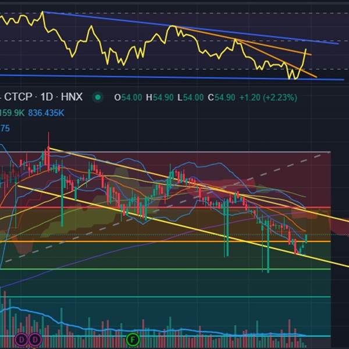The height and width of the screenshot is (349, 349).
Task: Click the high price value H54.90
Action: point(160,98)
